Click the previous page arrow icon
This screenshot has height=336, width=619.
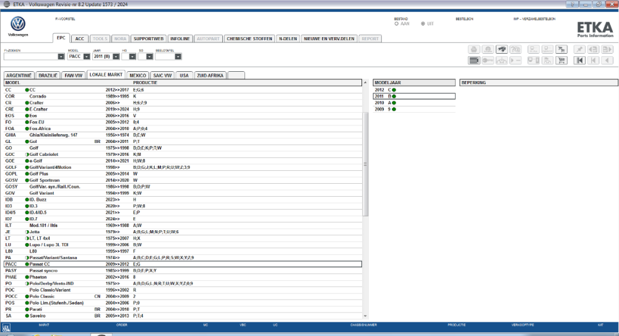[593, 50]
